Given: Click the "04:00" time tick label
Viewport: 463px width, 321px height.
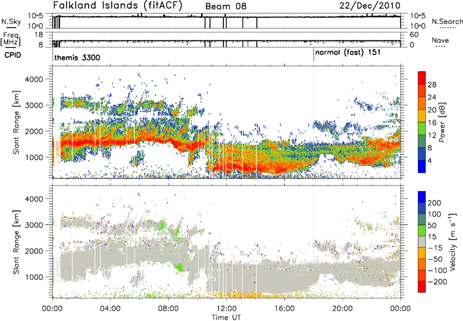Looking at the screenshot, I should click(110, 309).
